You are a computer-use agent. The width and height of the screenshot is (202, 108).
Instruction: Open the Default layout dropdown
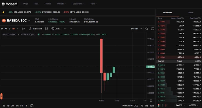tap(136, 29)
